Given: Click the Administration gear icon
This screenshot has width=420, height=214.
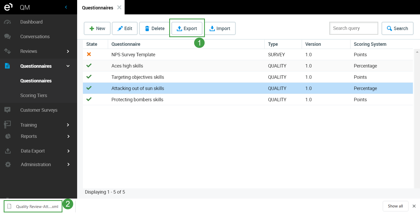Looking at the screenshot, I should [8, 165].
